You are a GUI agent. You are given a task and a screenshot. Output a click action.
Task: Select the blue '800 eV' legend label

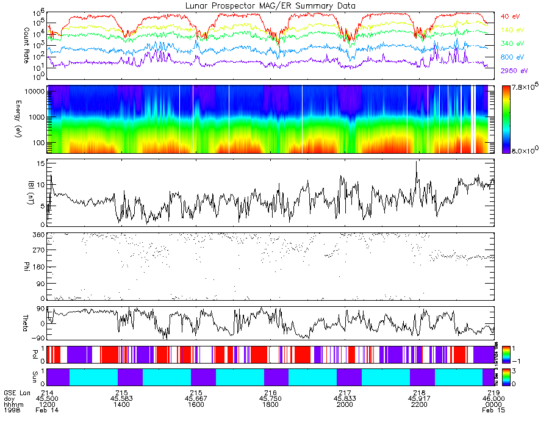point(512,57)
